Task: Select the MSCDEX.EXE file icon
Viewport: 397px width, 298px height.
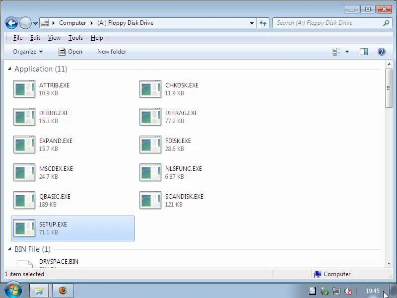Action: [x=24, y=172]
